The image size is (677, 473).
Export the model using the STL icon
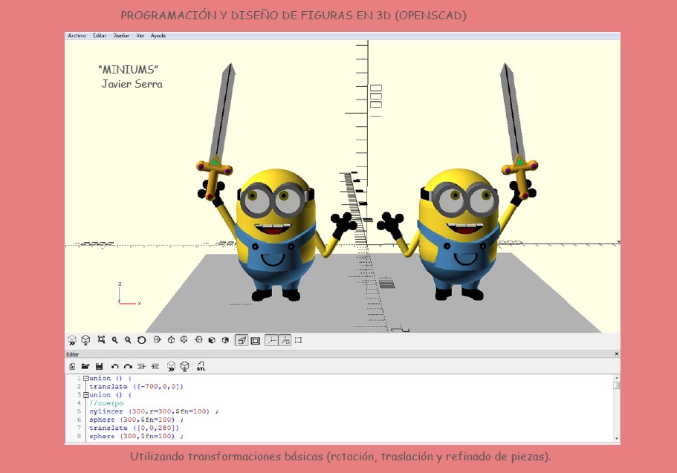pyautogui.click(x=201, y=365)
